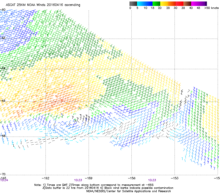
Task: Click the longitude label -156
Action: click(x=132, y=178)
